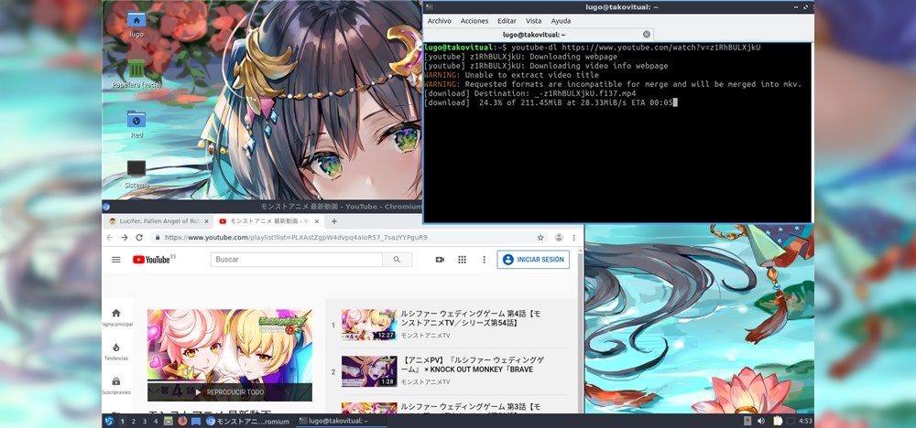Open the Chromium profile avatar icon
916x428 pixels.
[x=559, y=238]
